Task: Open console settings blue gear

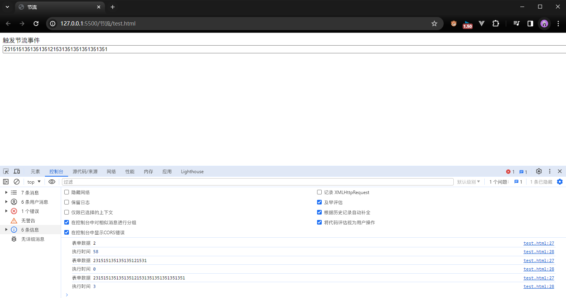Action: coord(560,182)
